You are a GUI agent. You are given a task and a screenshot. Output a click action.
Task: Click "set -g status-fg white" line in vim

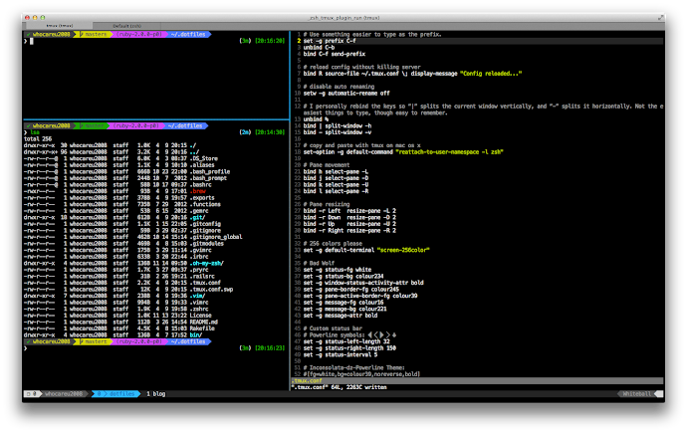tap(338, 270)
